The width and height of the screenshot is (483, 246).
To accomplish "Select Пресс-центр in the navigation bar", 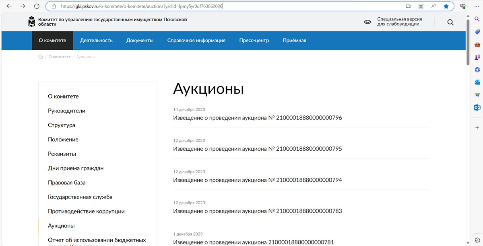I will pos(254,41).
